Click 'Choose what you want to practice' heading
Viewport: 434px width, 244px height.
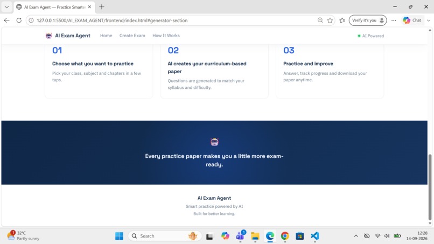coord(93,64)
